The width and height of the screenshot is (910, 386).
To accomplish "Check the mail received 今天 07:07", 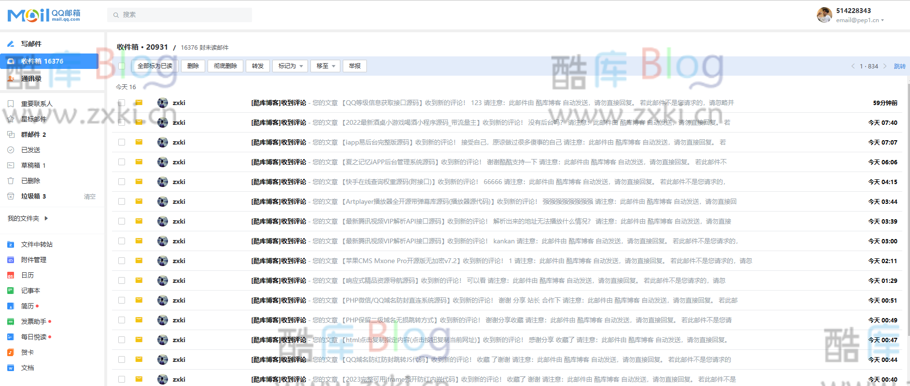I will [122, 142].
